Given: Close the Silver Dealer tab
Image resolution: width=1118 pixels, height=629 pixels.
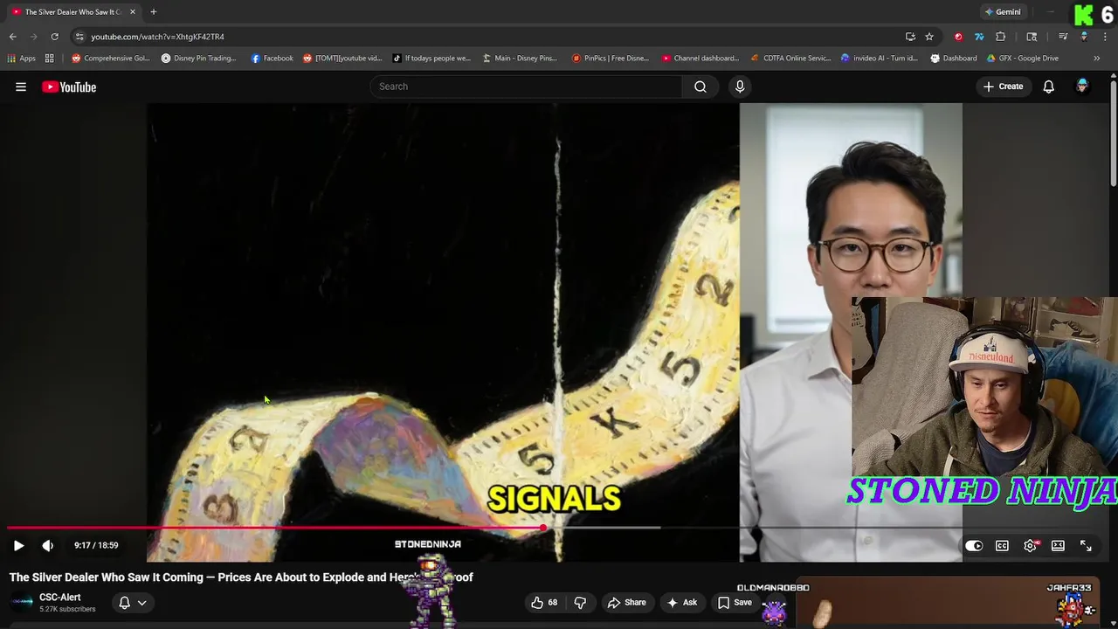Looking at the screenshot, I should point(133,12).
